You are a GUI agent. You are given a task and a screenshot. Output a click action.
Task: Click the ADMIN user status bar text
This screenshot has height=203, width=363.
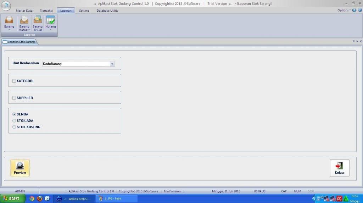pos(20,191)
